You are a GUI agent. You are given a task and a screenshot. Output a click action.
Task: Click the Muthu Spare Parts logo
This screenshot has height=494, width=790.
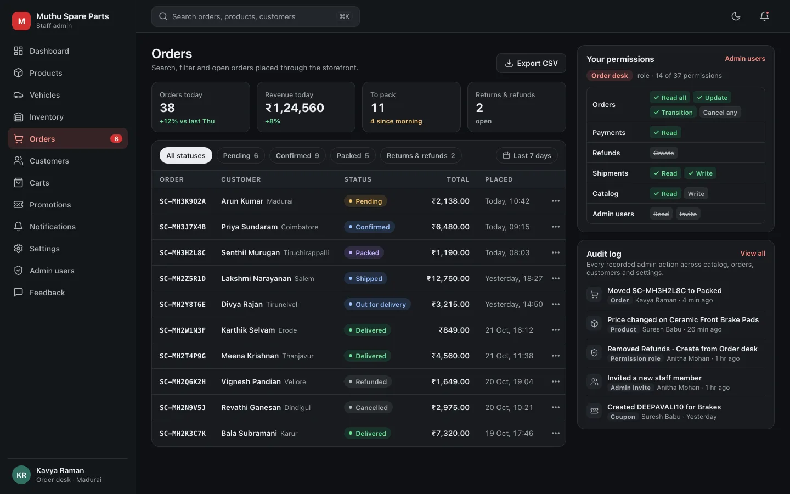[x=21, y=21]
